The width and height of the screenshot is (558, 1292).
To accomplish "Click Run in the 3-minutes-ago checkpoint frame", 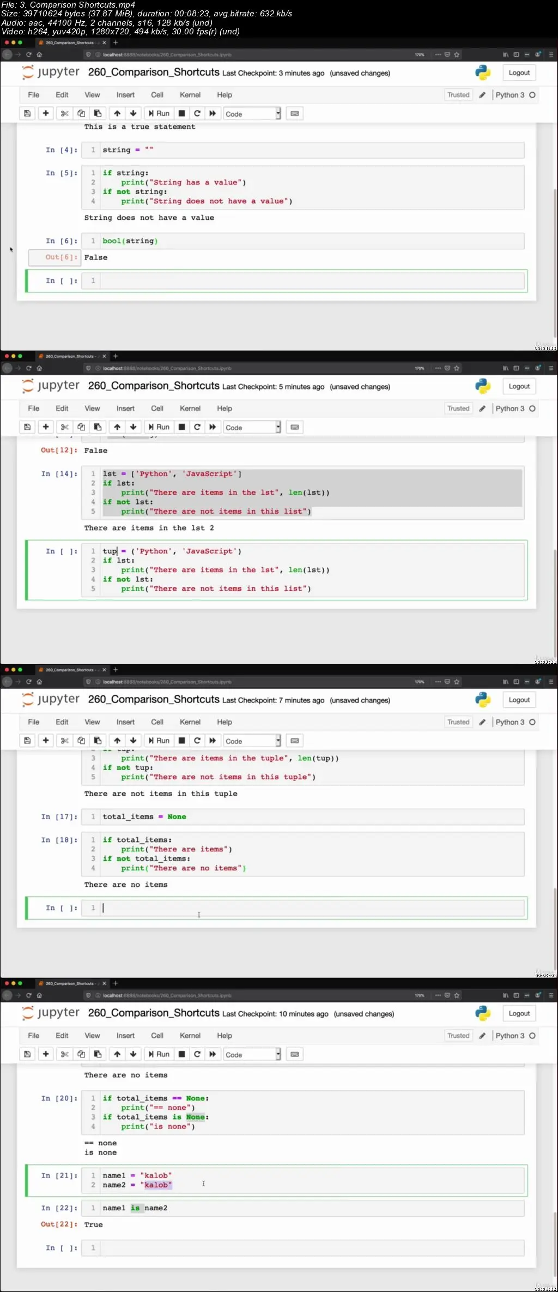I will pos(159,113).
